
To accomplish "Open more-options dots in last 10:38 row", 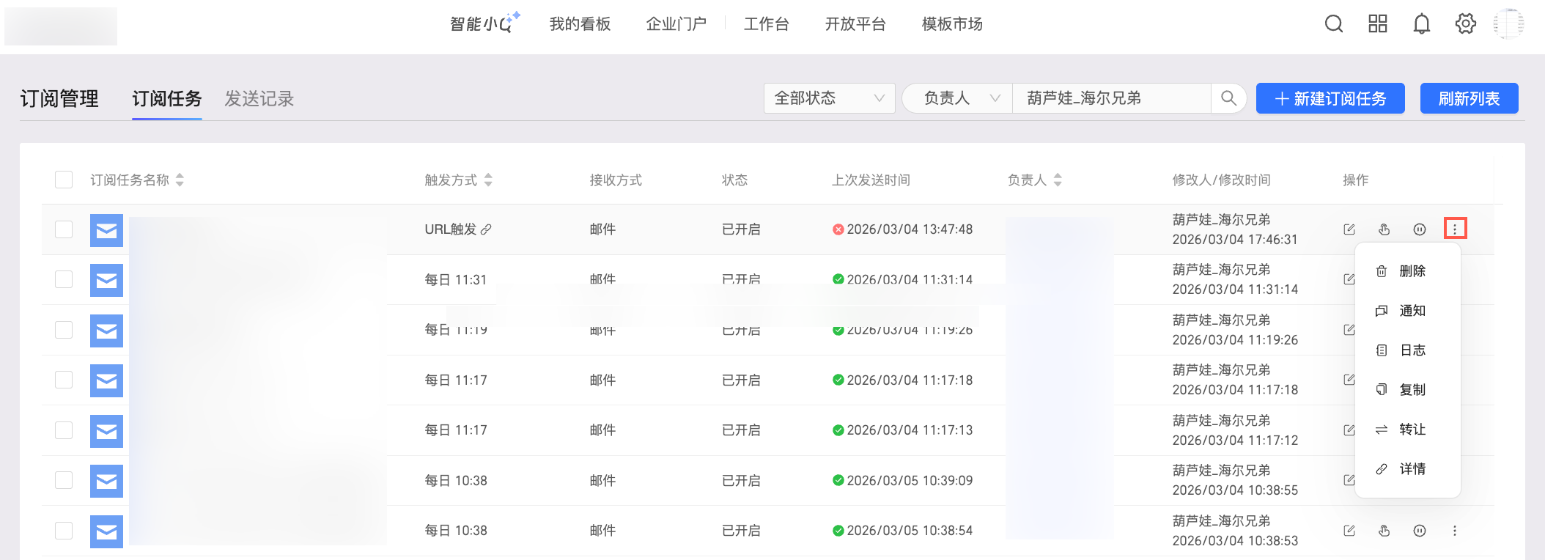I will click(x=1455, y=531).
